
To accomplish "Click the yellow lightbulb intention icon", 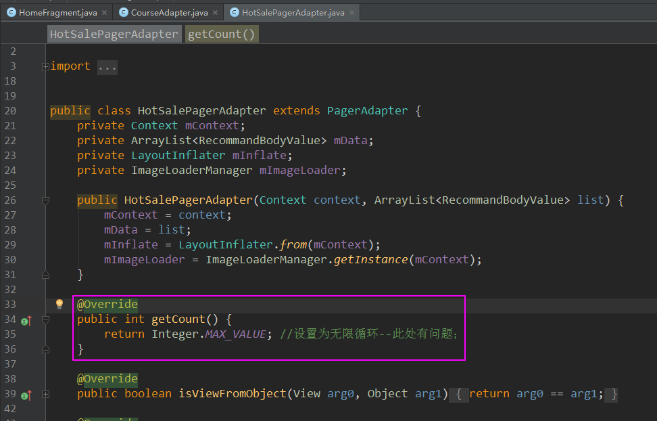I will pyautogui.click(x=59, y=304).
